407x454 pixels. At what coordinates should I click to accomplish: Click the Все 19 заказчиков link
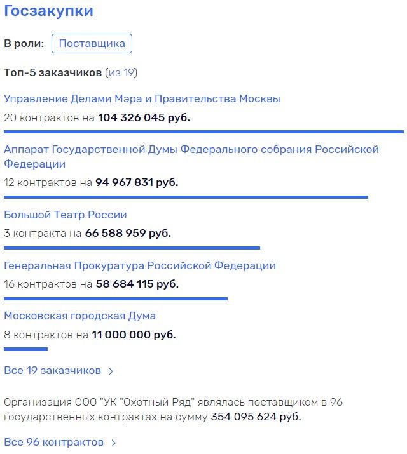point(53,370)
